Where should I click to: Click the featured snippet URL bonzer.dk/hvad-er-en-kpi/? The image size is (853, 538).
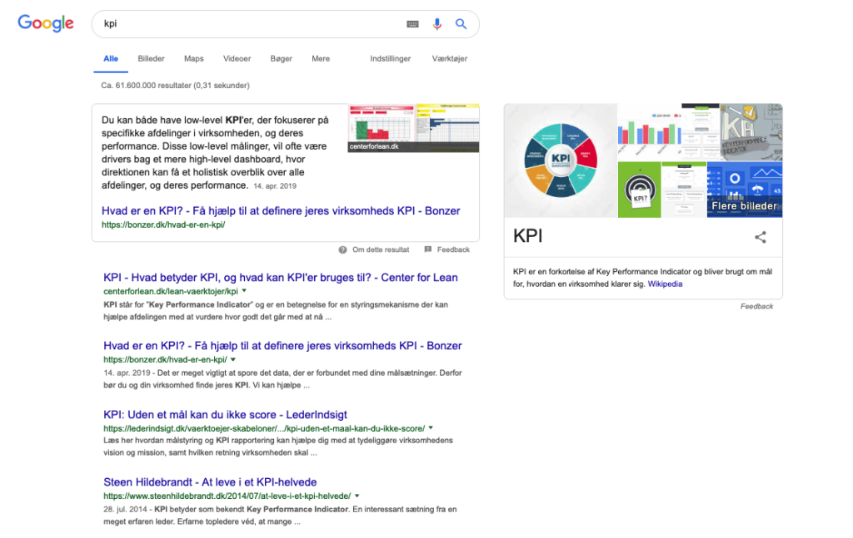pos(163,225)
